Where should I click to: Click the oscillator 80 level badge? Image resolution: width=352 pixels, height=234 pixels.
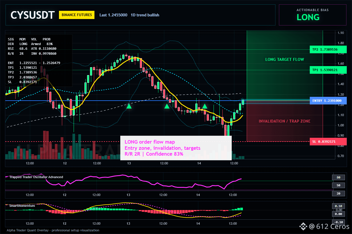[x=338, y=177]
